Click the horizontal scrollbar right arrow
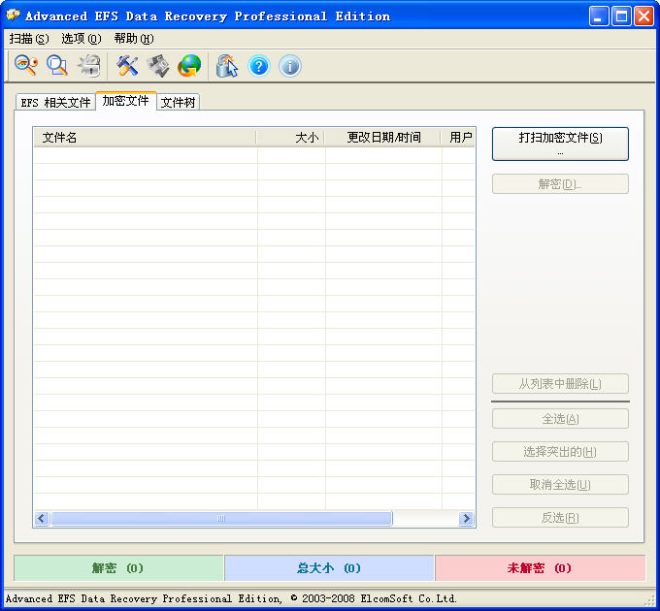Viewport: 660px width, 611px height. tap(467, 519)
